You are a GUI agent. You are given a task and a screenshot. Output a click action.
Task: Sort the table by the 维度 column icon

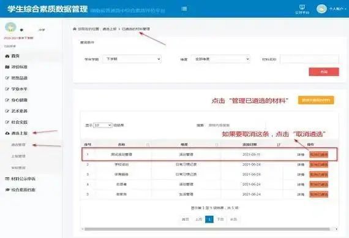tap(217, 145)
